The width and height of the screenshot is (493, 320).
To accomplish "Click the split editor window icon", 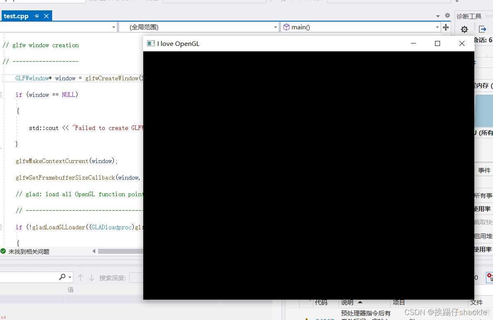I will (446, 27).
